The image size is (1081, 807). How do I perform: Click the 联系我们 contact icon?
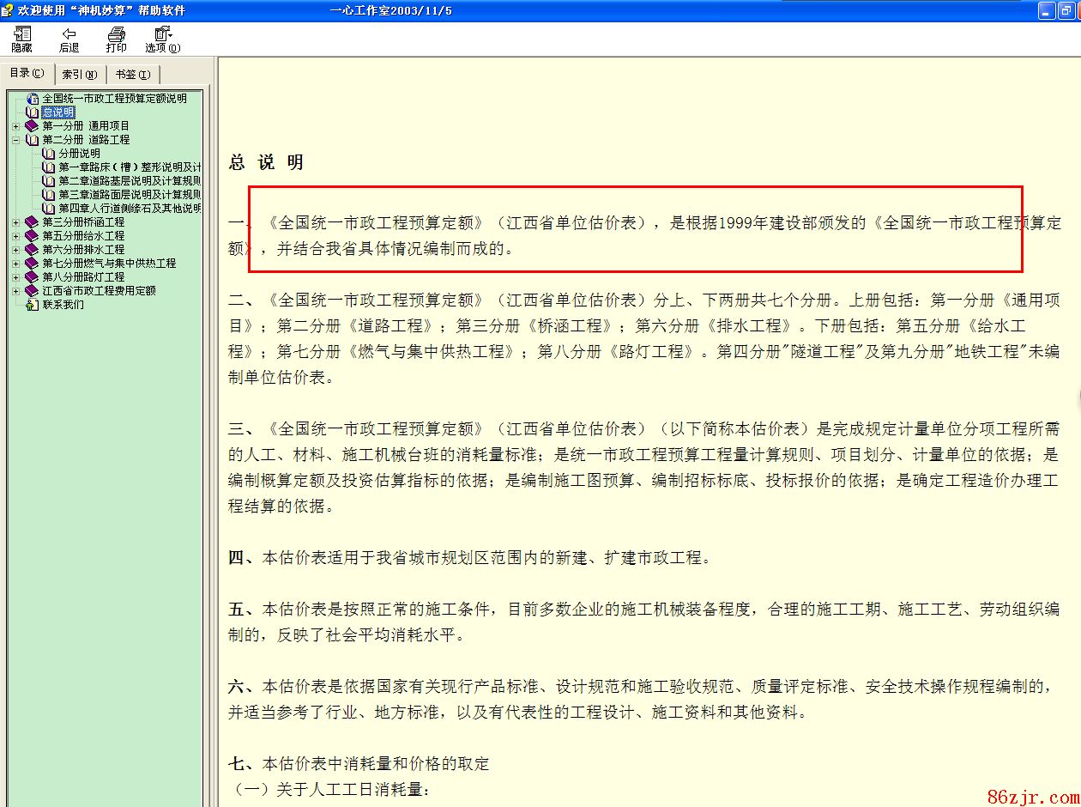point(32,305)
